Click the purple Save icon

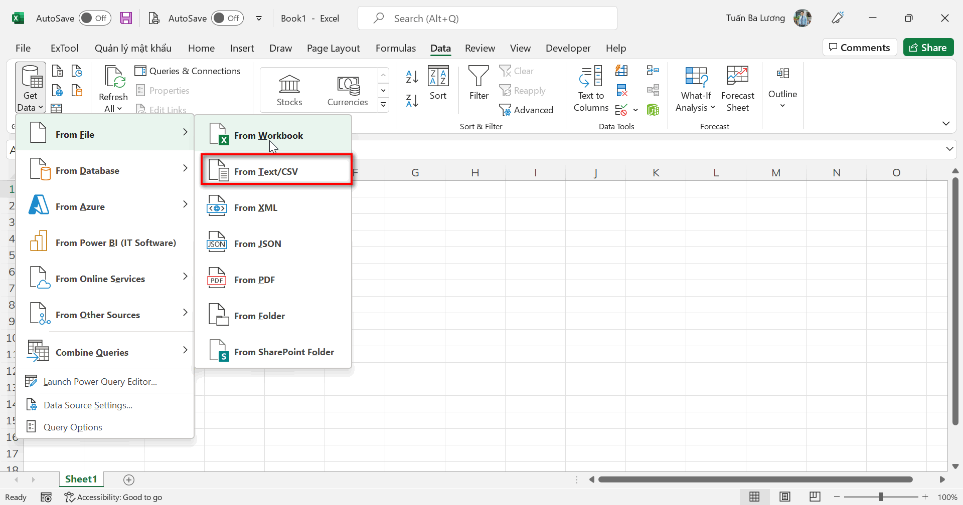coord(126,18)
